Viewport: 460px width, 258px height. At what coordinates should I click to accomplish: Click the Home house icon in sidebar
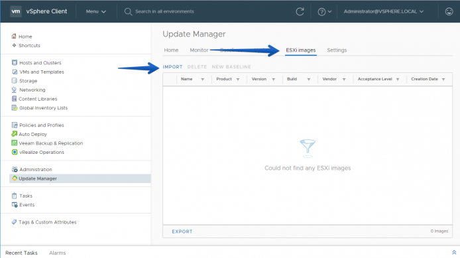click(14, 36)
